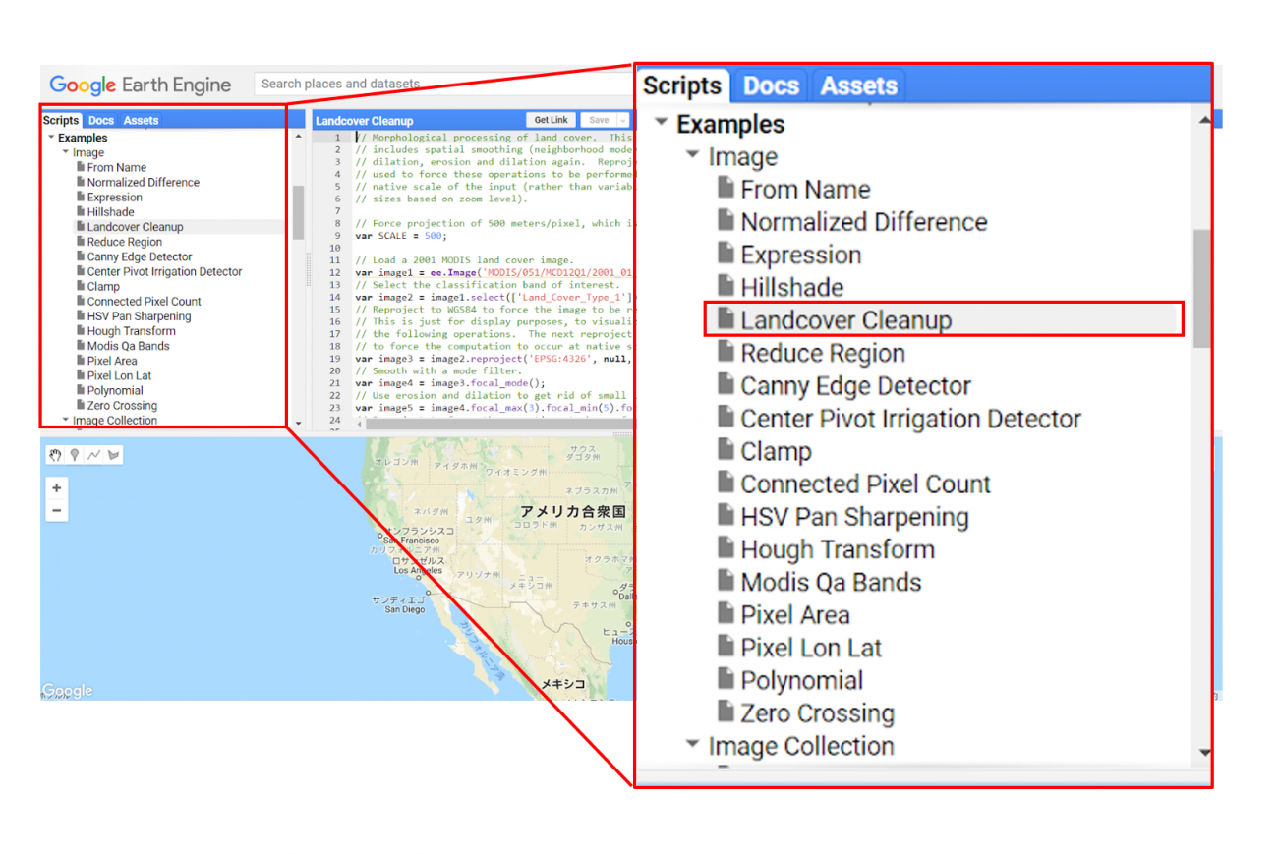This screenshot has height=854, width=1278.
Task: Select the line drawing tool on the map
Action: (94, 455)
